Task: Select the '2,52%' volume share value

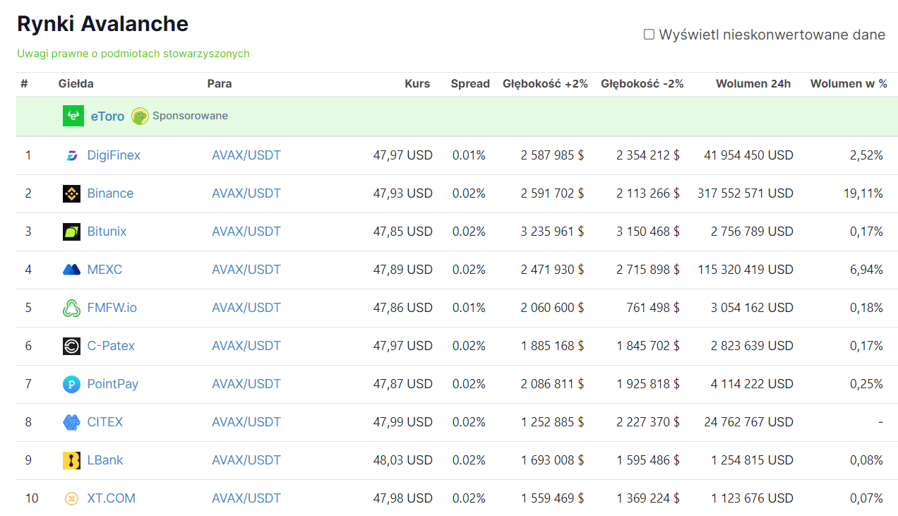Action: tap(867, 155)
